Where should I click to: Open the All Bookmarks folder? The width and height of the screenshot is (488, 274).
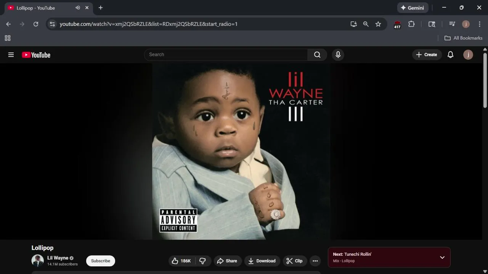point(464,38)
